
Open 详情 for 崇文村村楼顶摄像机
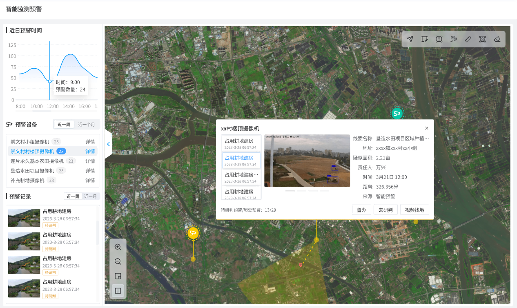click(x=90, y=152)
